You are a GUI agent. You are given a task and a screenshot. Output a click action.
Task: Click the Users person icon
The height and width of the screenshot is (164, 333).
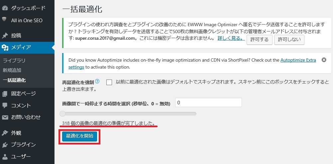click(x=5, y=157)
